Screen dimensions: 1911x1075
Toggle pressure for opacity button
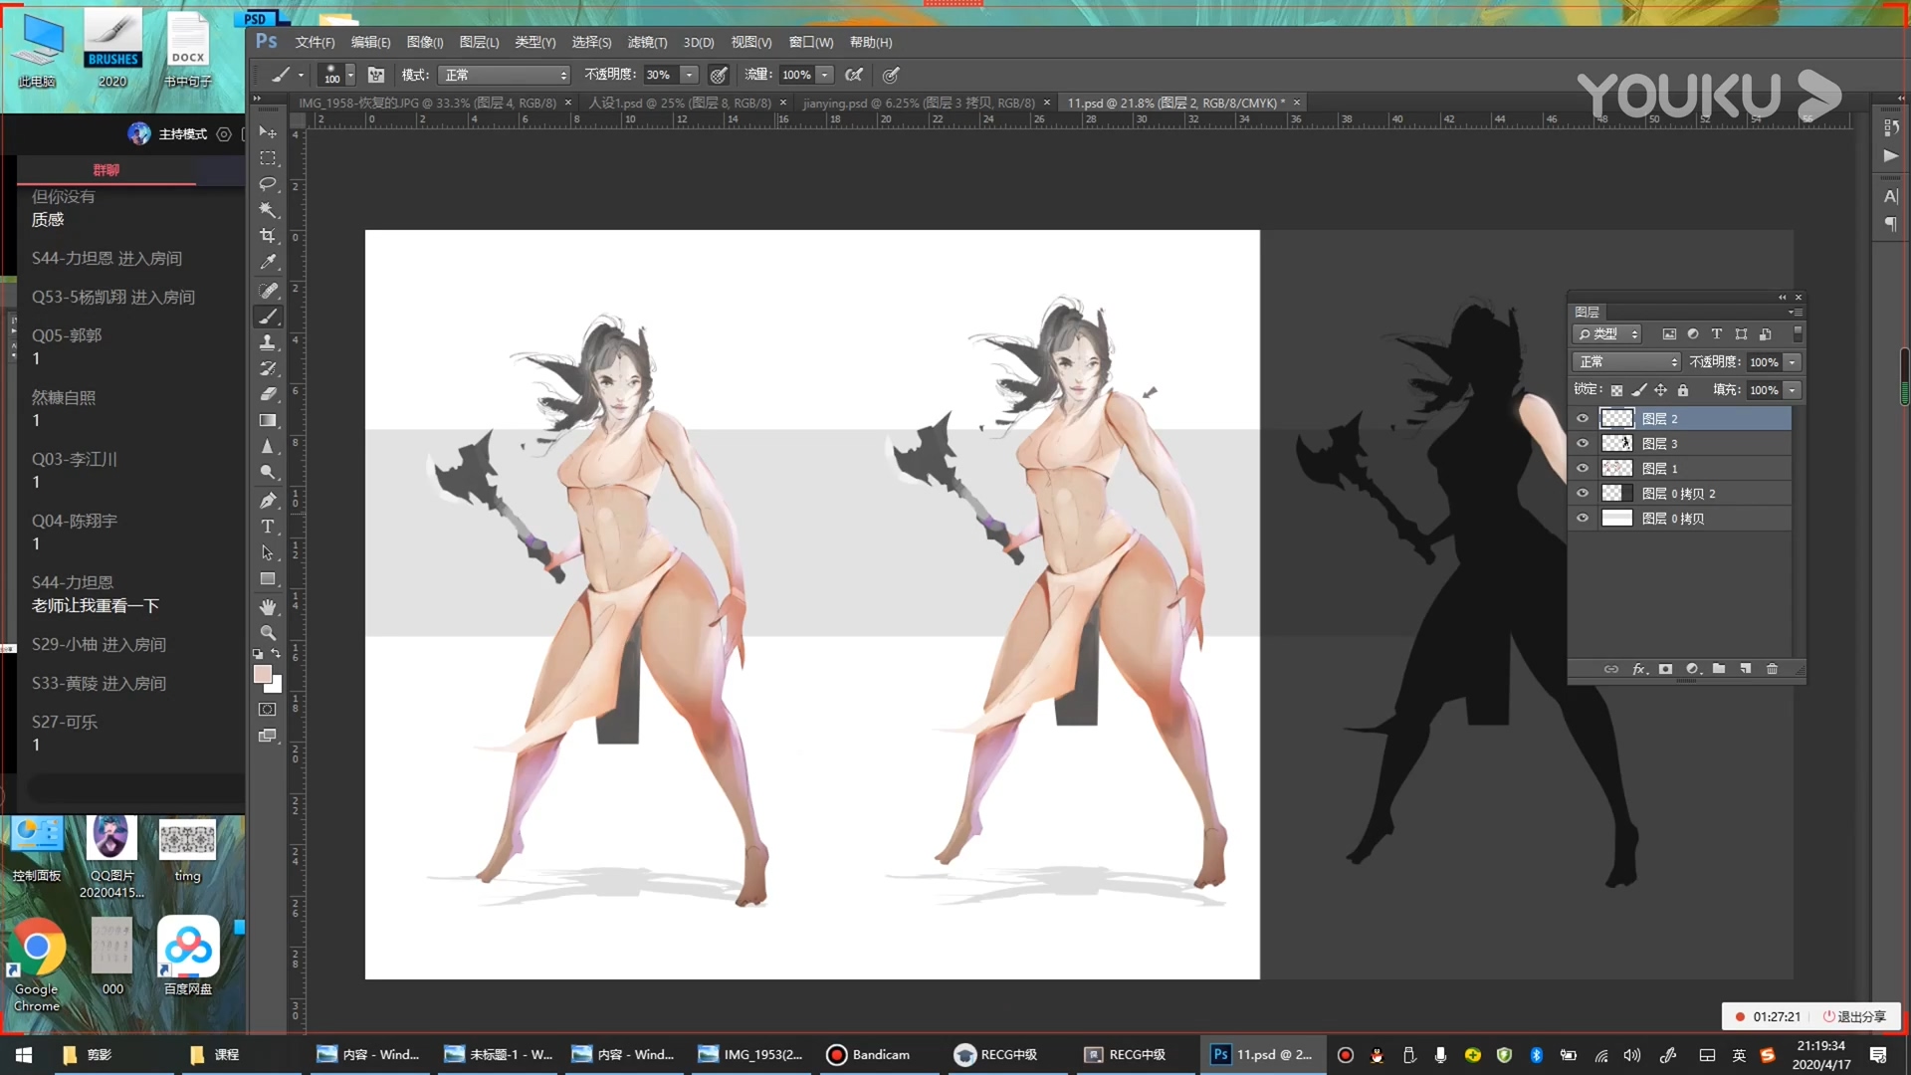click(x=719, y=75)
